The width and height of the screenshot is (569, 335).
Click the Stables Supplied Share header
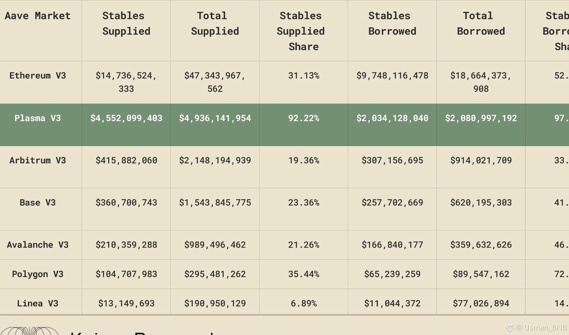coord(303,31)
